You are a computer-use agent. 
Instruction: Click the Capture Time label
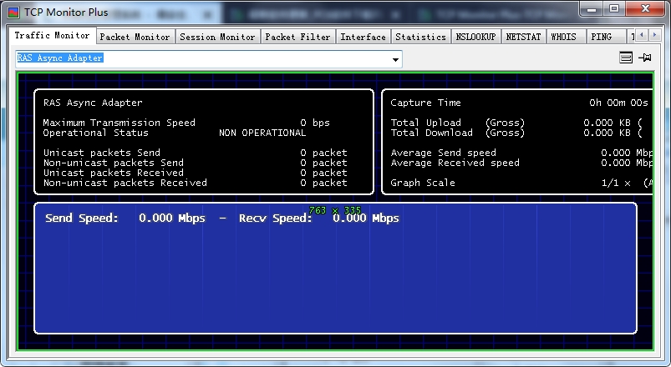click(425, 103)
